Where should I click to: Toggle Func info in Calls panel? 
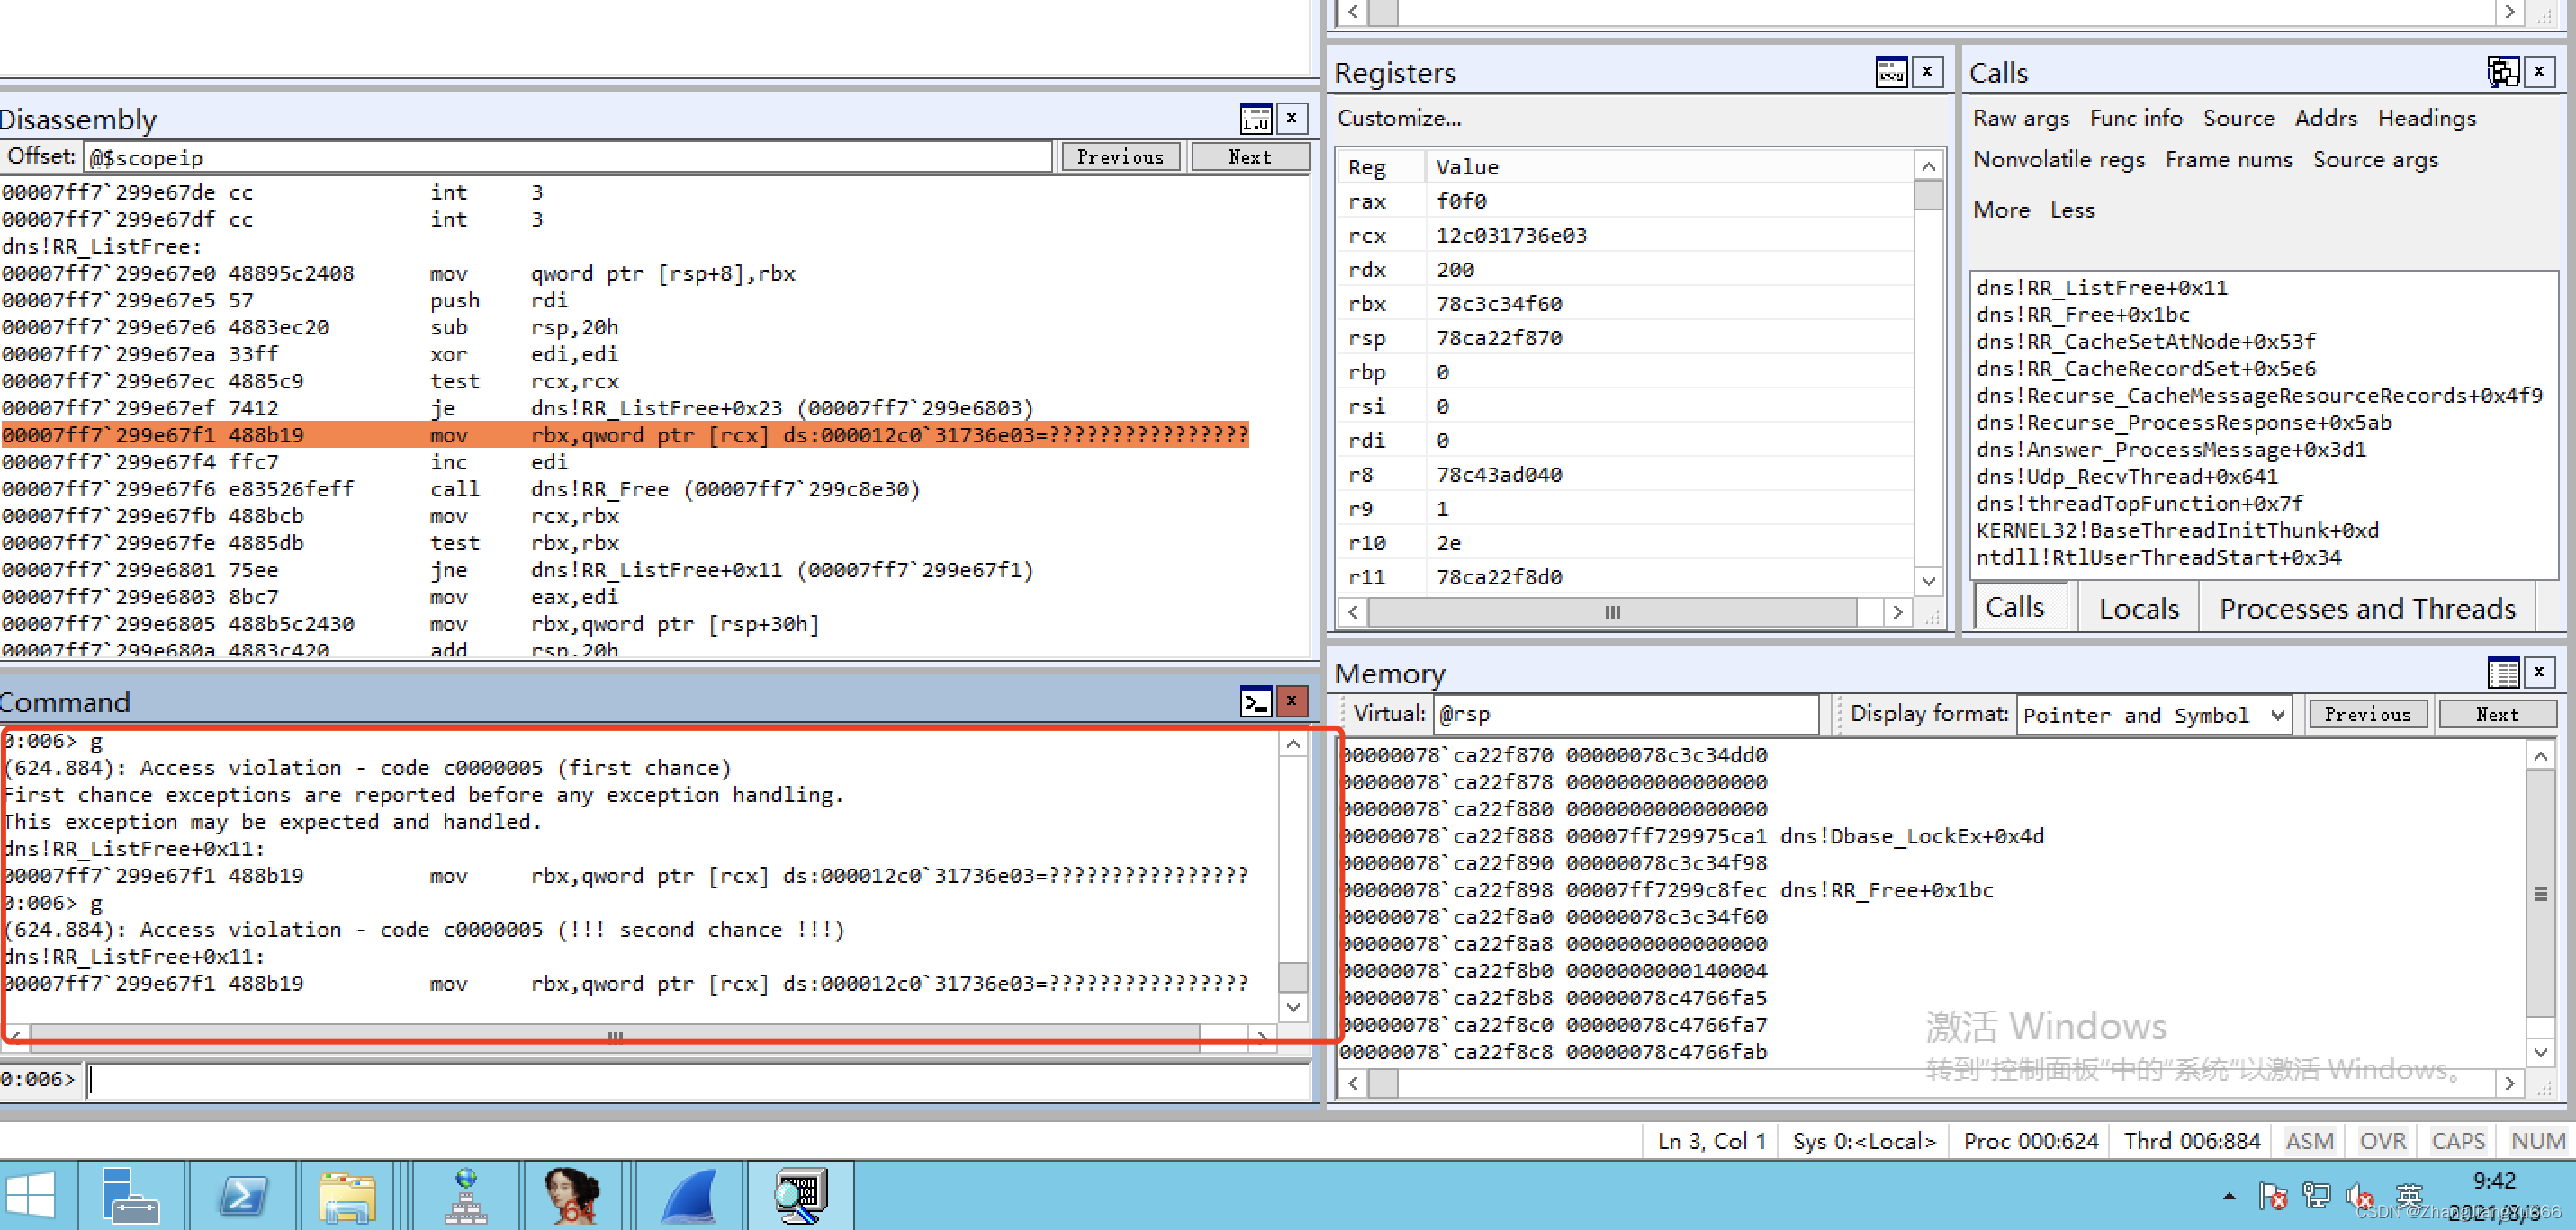pyautogui.click(x=2135, y=118)
